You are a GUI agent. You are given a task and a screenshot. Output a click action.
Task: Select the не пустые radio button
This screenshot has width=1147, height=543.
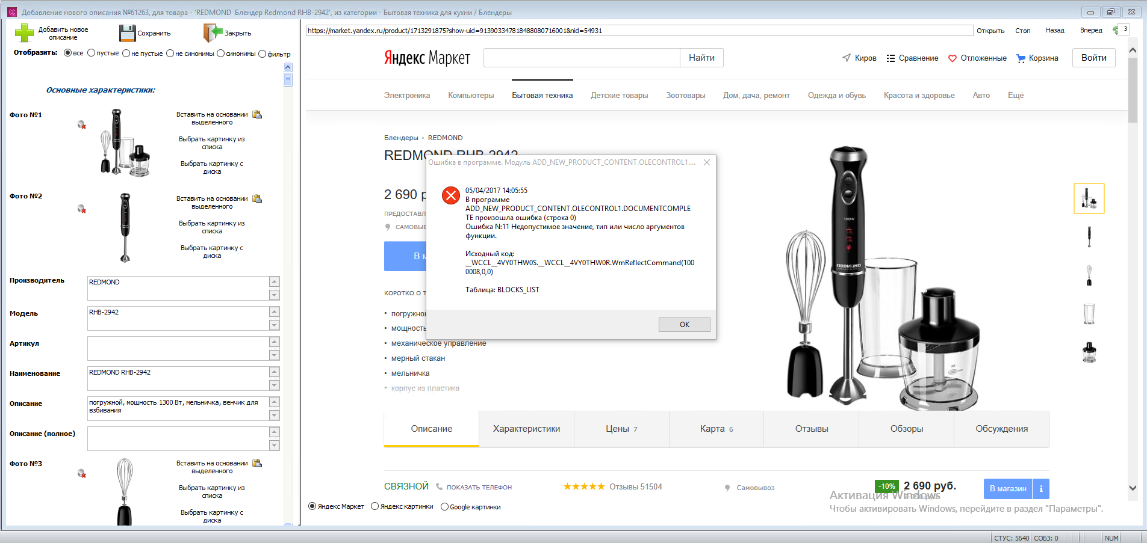click(x=126, y=53)
